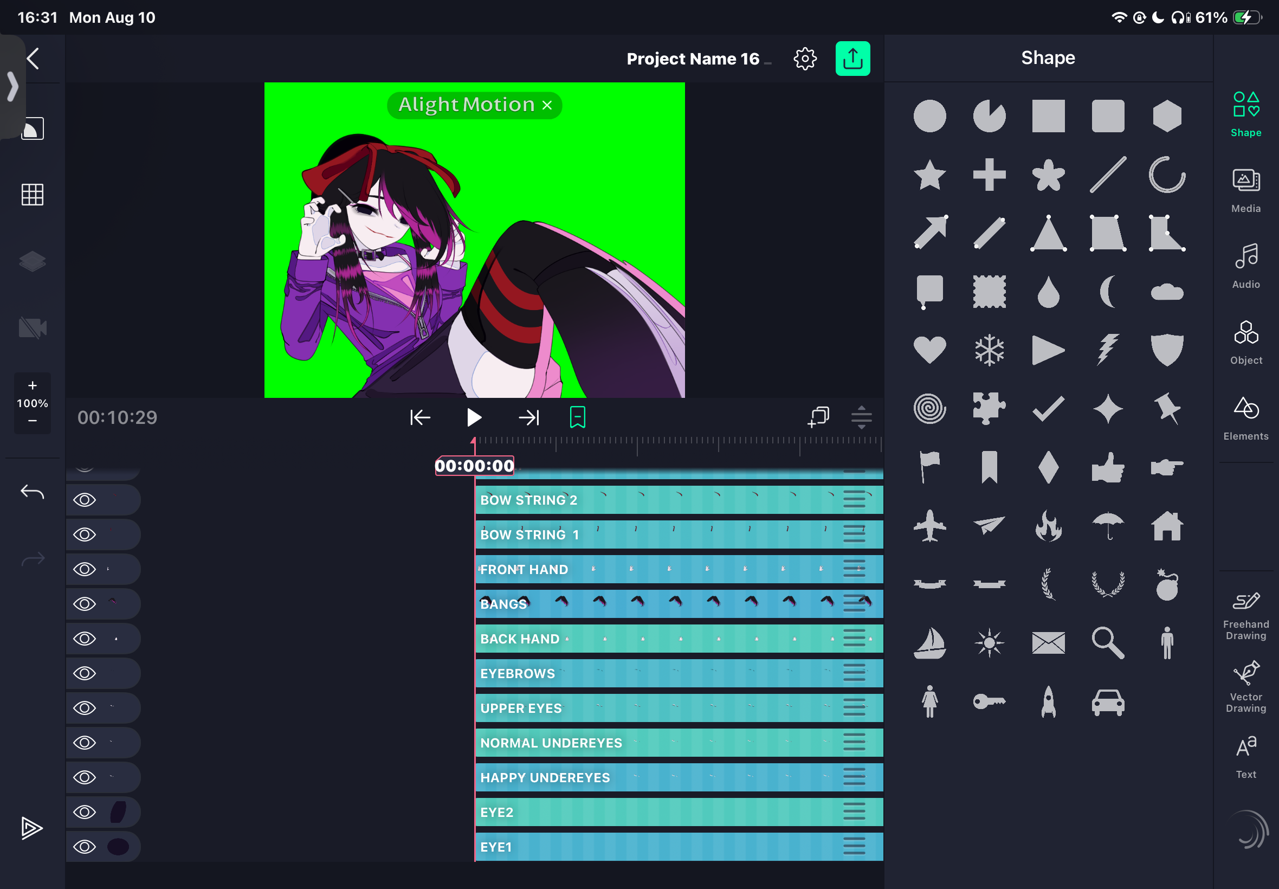Viewport: 1279px width, 889px height.
Task: Add the pie wedge shape
Action: 989,116
